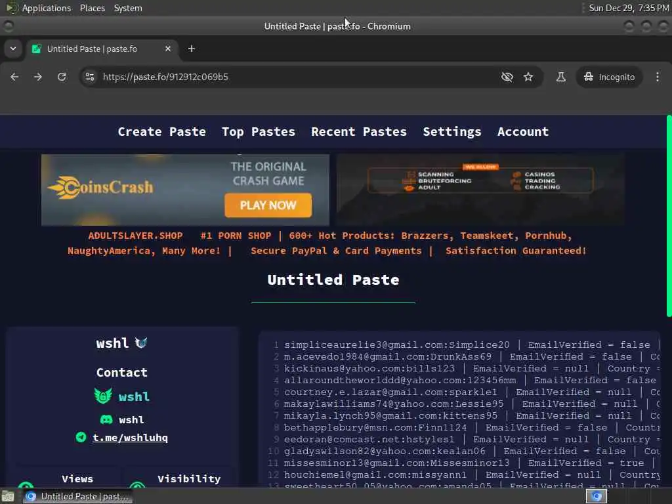Open the Create Paste page
The image size is (672, 504).
(162, 131)
